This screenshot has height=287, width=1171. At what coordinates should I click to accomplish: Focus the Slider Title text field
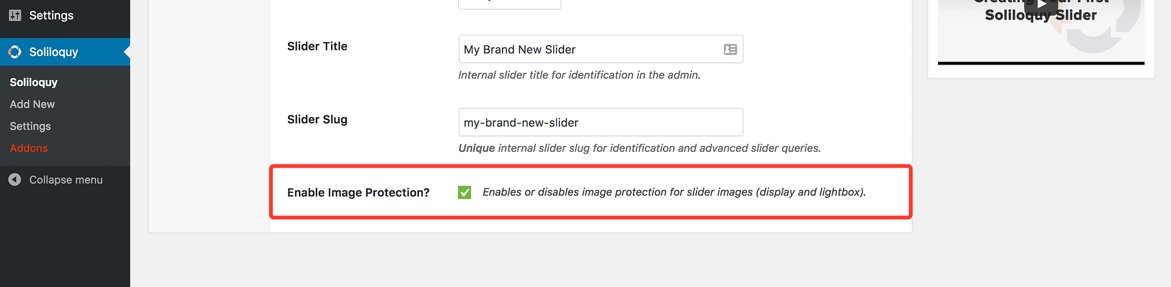point(589,49)
